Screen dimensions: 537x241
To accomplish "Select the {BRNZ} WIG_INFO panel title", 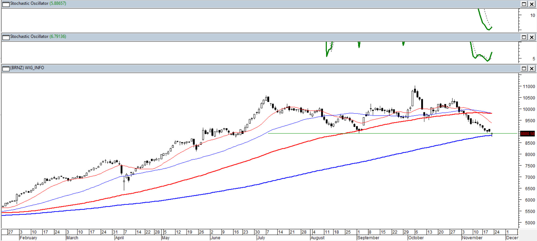I will 27,68.
